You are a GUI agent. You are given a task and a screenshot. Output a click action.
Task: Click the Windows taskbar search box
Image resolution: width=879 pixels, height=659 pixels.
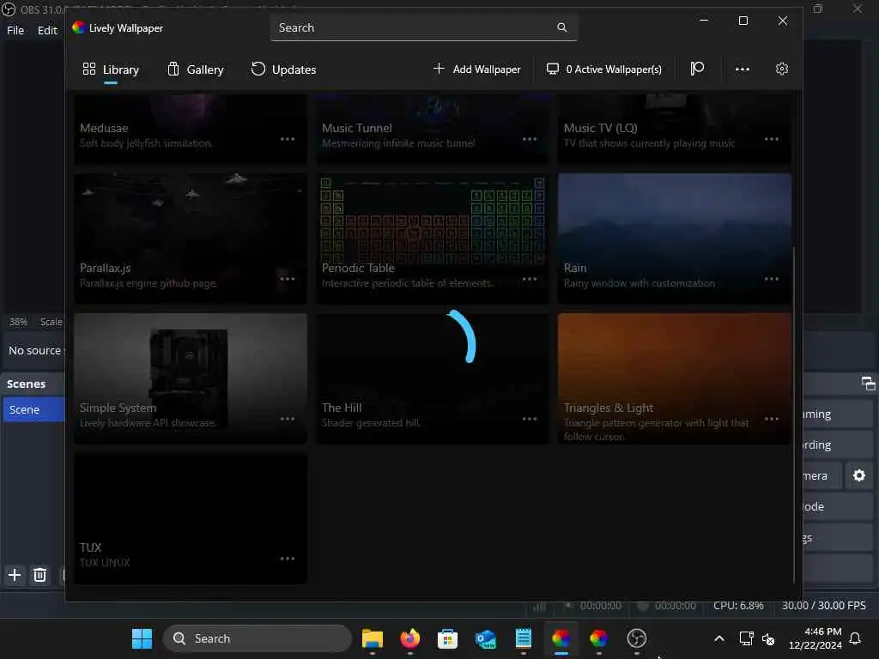(x=258, y=638)
